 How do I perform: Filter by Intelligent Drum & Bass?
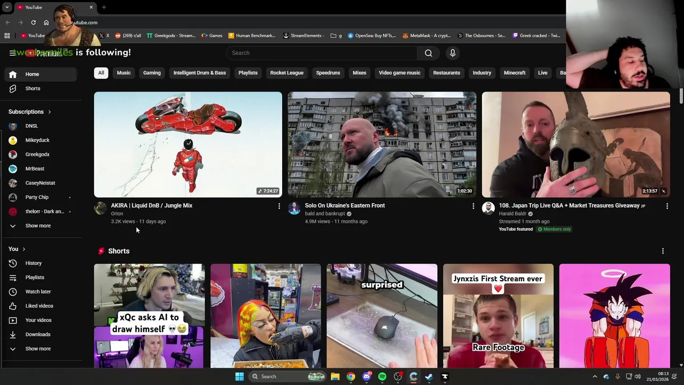pyautogui.click(x=199, y=73)
